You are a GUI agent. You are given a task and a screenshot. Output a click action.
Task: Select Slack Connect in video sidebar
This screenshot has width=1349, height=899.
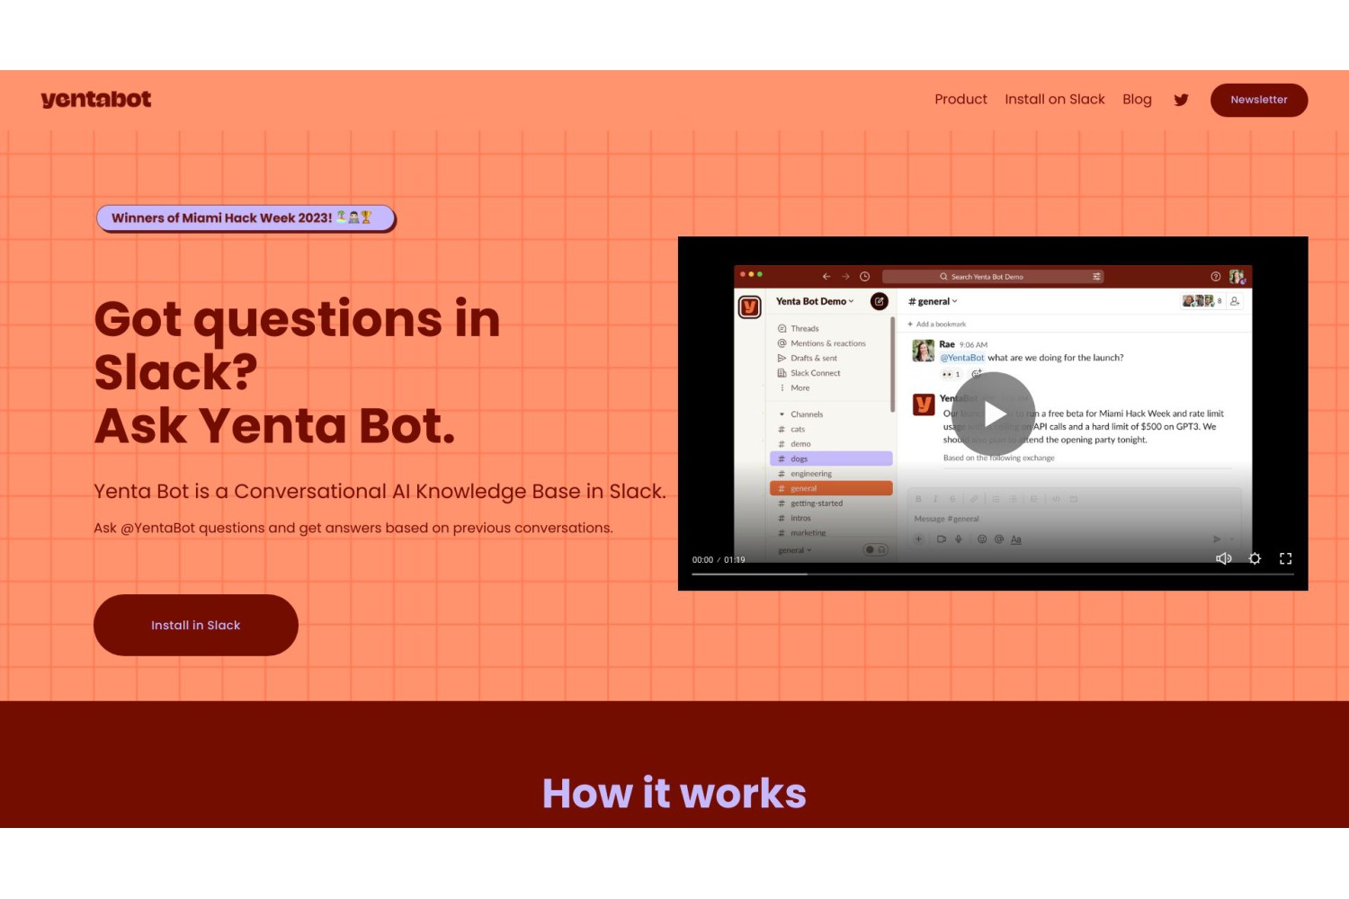click(809, 373)
